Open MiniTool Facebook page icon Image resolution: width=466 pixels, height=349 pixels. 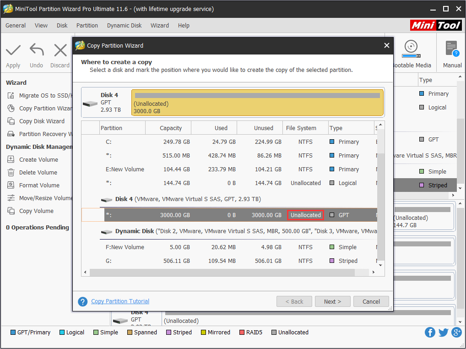tap(430, 333)
